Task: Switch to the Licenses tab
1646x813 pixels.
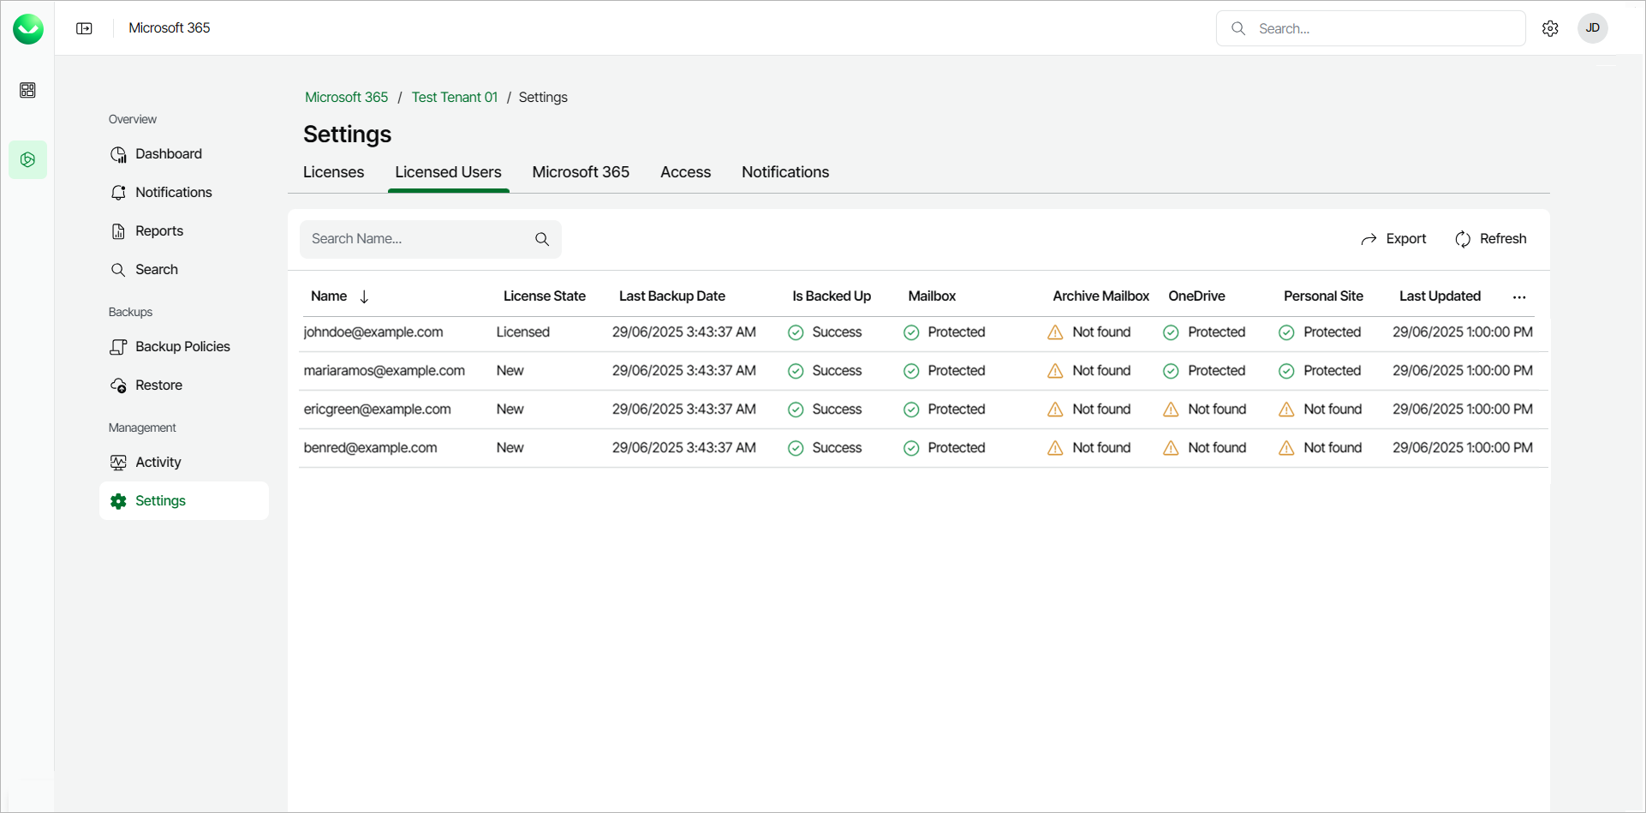Action: (333, 172)
